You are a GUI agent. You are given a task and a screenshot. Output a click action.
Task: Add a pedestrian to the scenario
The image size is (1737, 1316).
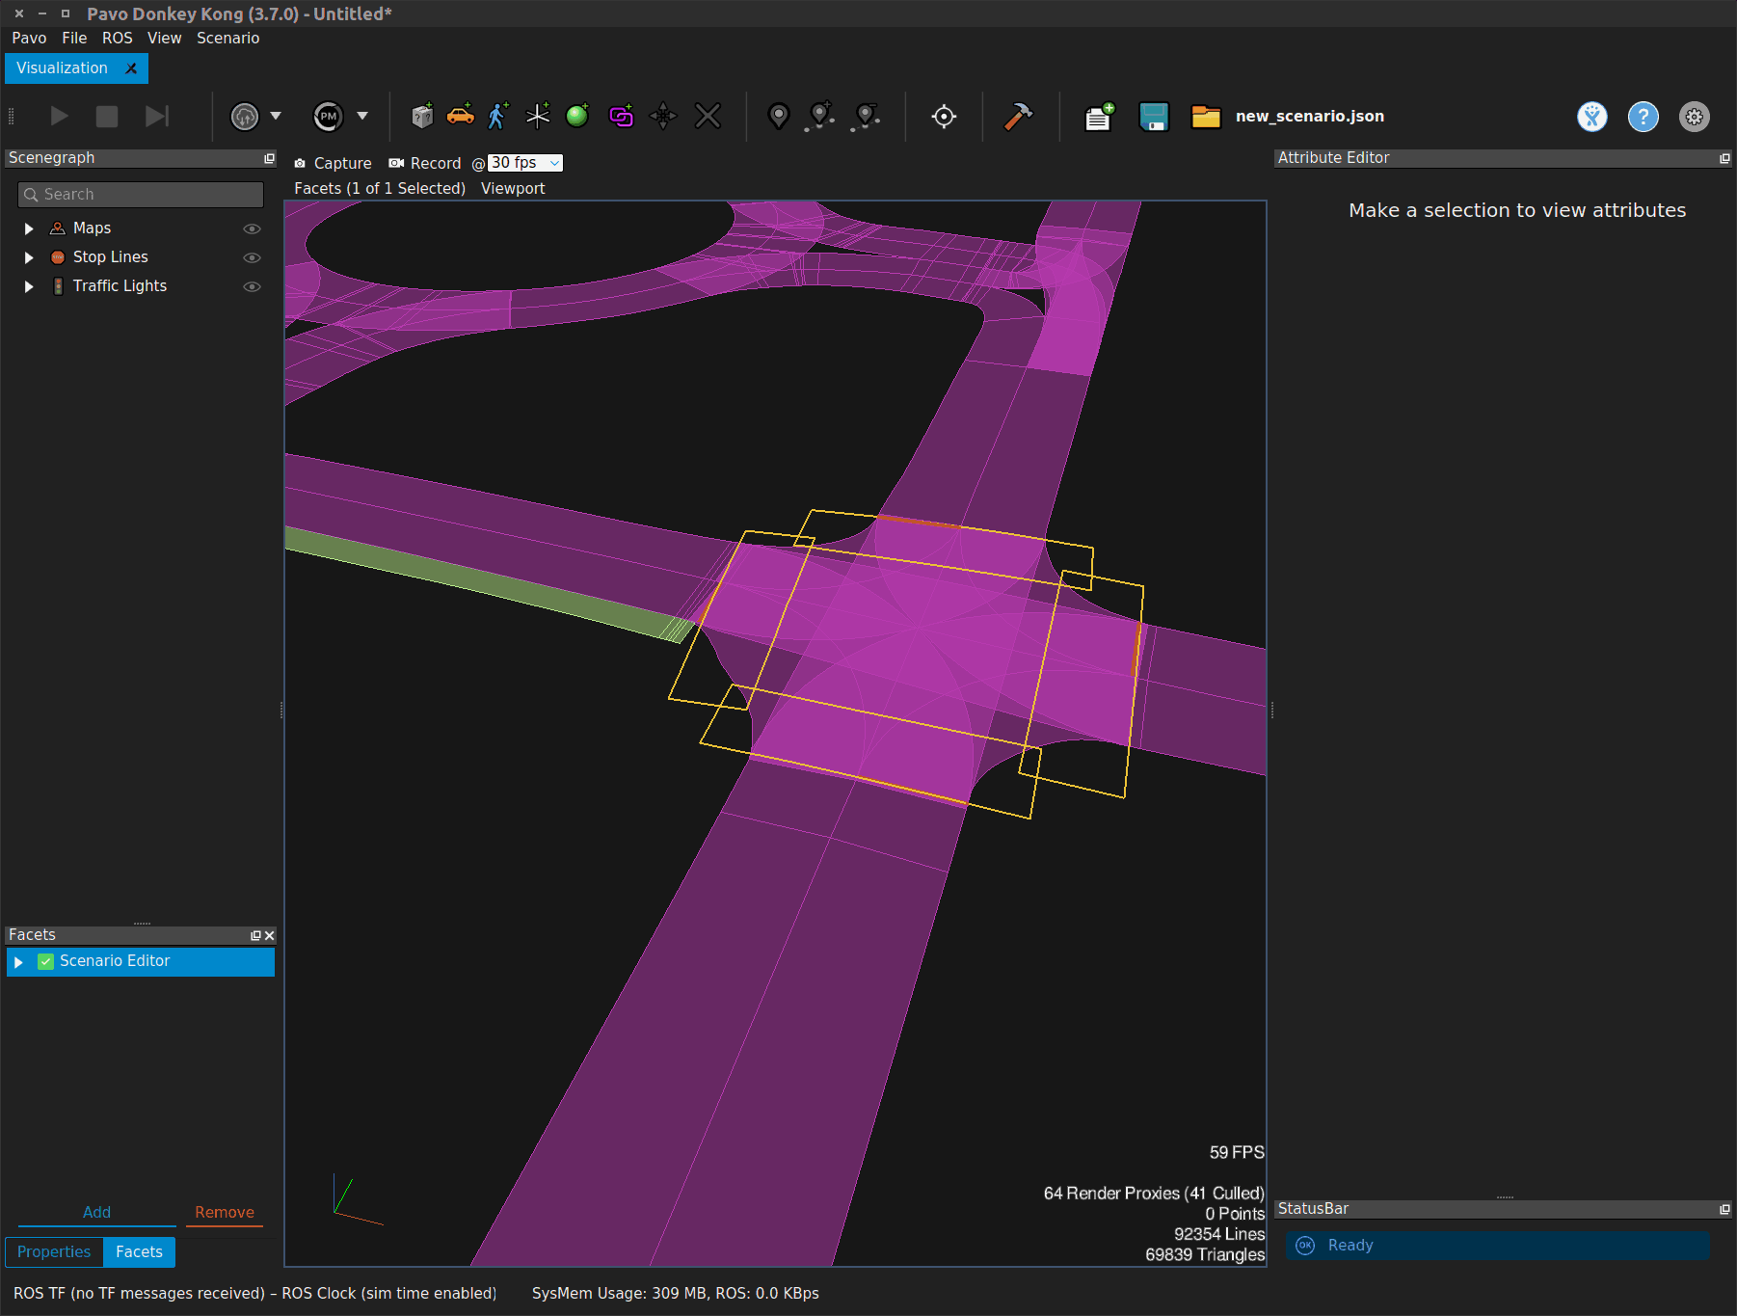495,116
